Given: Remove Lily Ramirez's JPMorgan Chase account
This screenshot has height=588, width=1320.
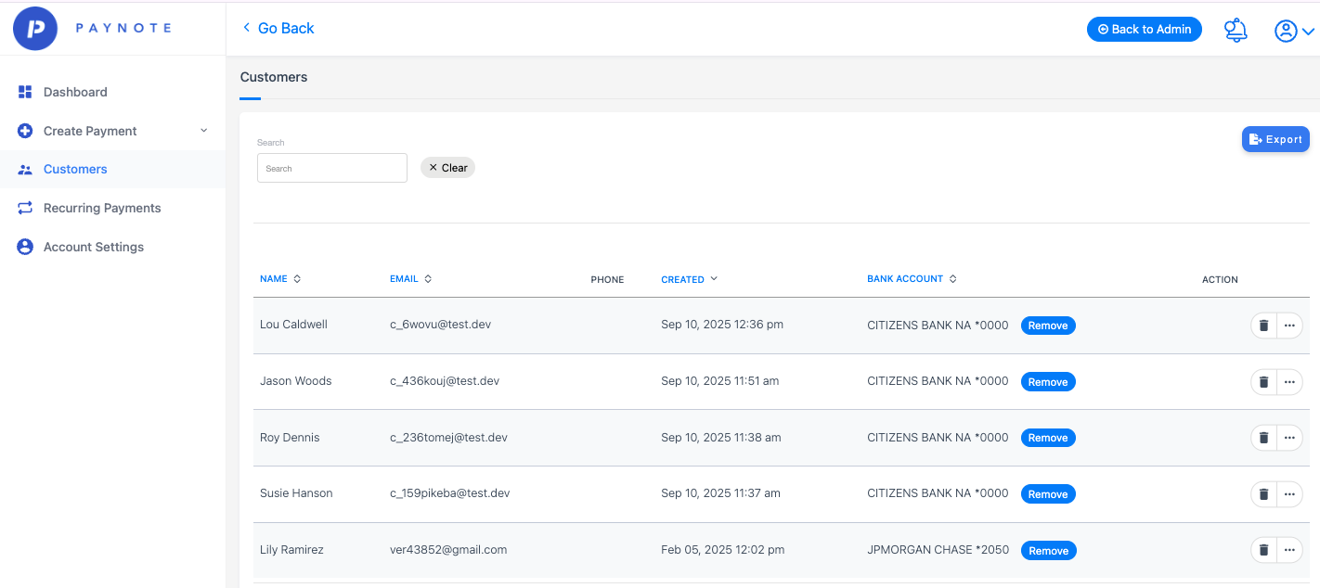Looking at the screenshot, I should [1048, 551].
